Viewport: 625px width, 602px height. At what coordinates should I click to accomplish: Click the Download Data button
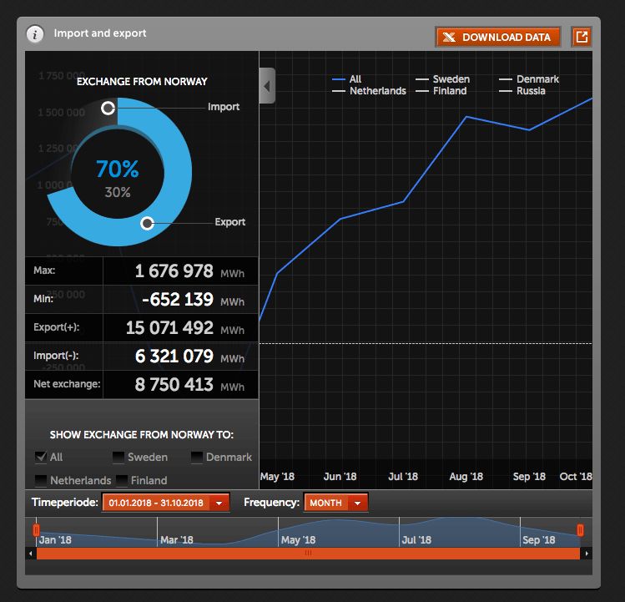497,37
